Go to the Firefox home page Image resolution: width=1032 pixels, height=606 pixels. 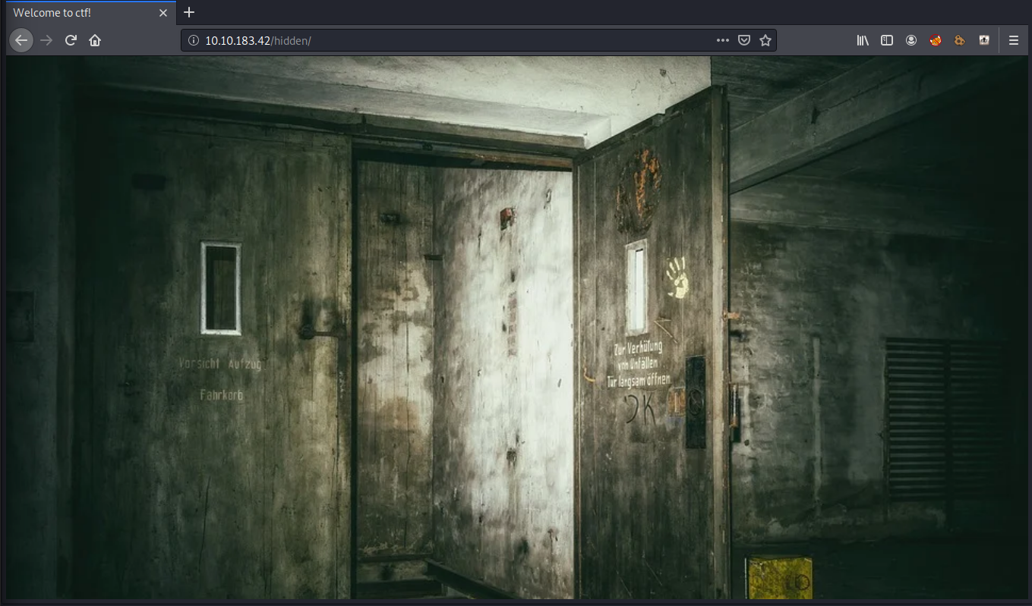pyautogui.click(x=95, y=40)
